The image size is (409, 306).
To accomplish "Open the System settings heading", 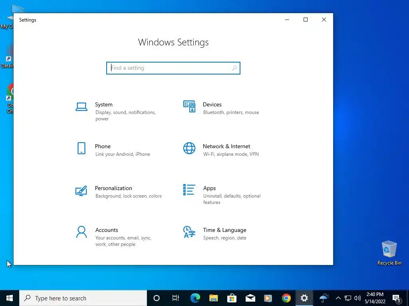I will (104, 104).
